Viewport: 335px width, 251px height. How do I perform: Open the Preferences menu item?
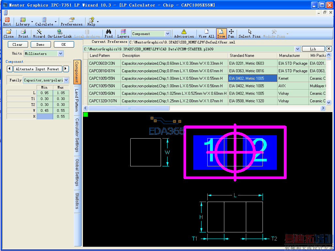point(72,22)
